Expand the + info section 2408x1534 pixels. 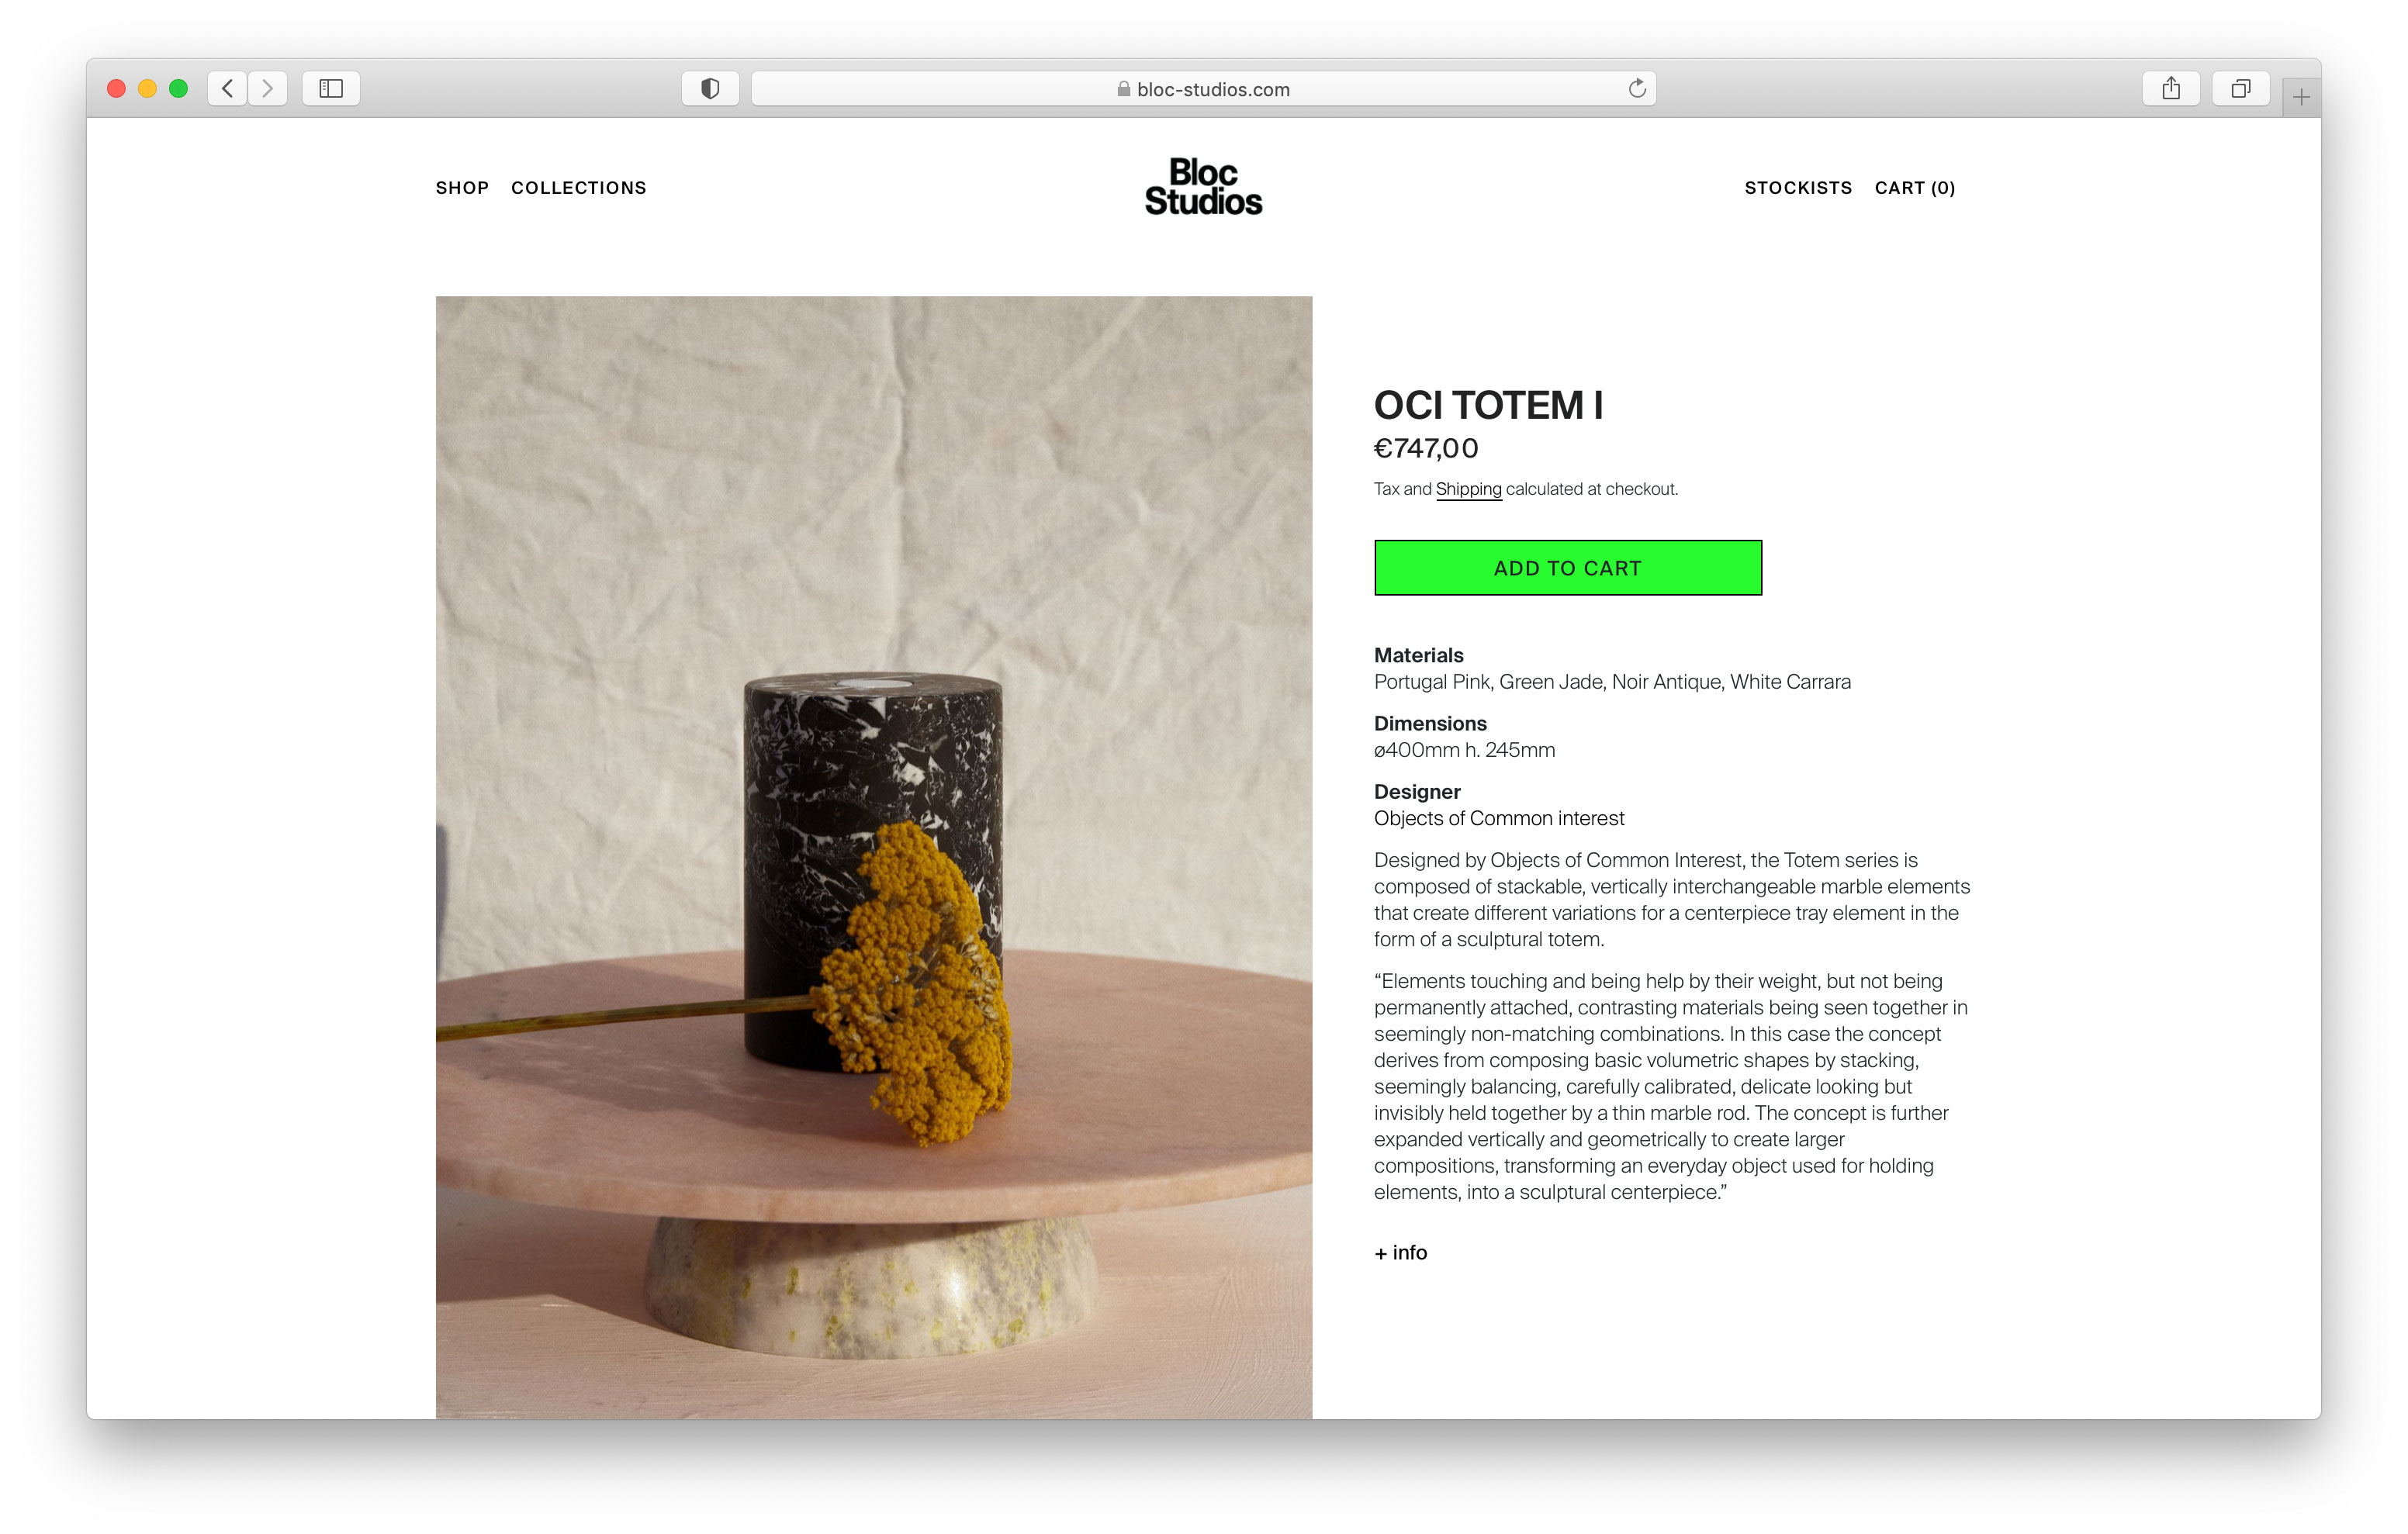point(1400,1253)
